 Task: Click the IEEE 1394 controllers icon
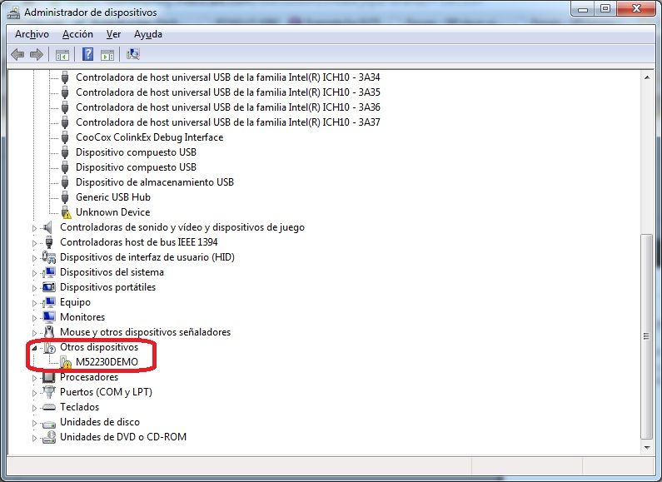[x=49, y=242]
